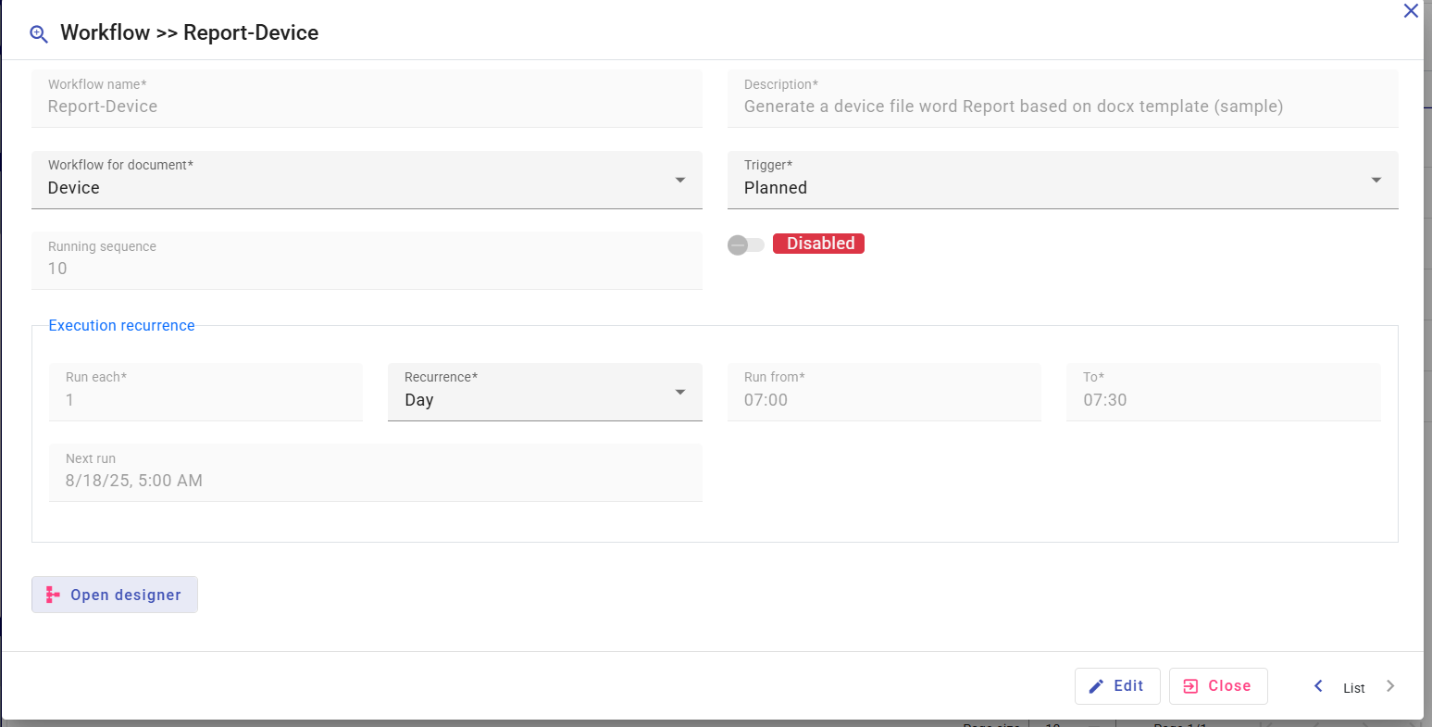Click the red Disabled status badge

point(818,244)
